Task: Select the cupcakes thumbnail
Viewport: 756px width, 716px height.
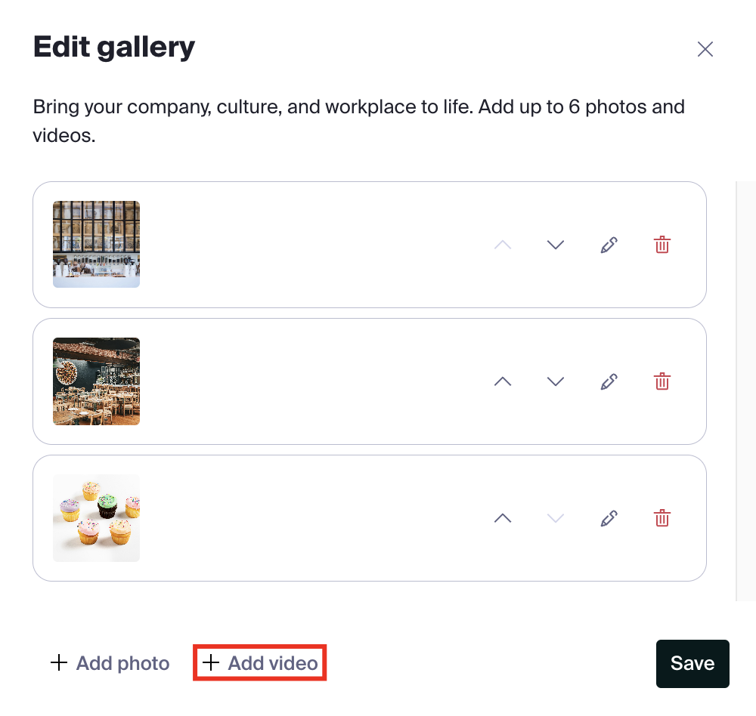Action: click(x=97, y=518)
